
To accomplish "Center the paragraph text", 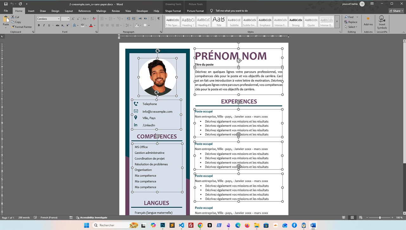I will pyautogui.click(x=108, y=25).
